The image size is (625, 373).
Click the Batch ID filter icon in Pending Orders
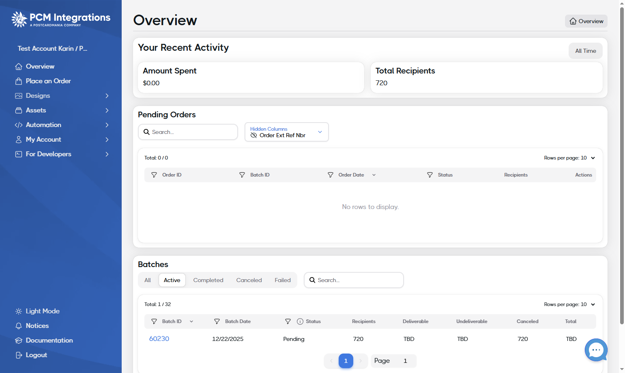242,175
